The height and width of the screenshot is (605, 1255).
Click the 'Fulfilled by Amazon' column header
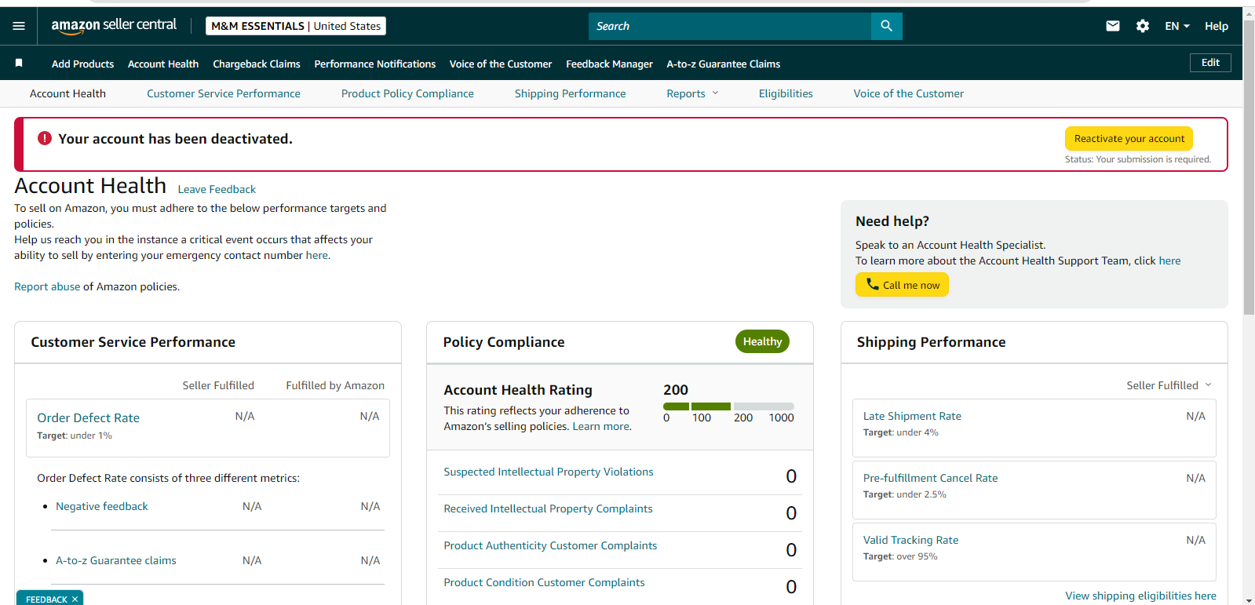[x=335, y=385]
